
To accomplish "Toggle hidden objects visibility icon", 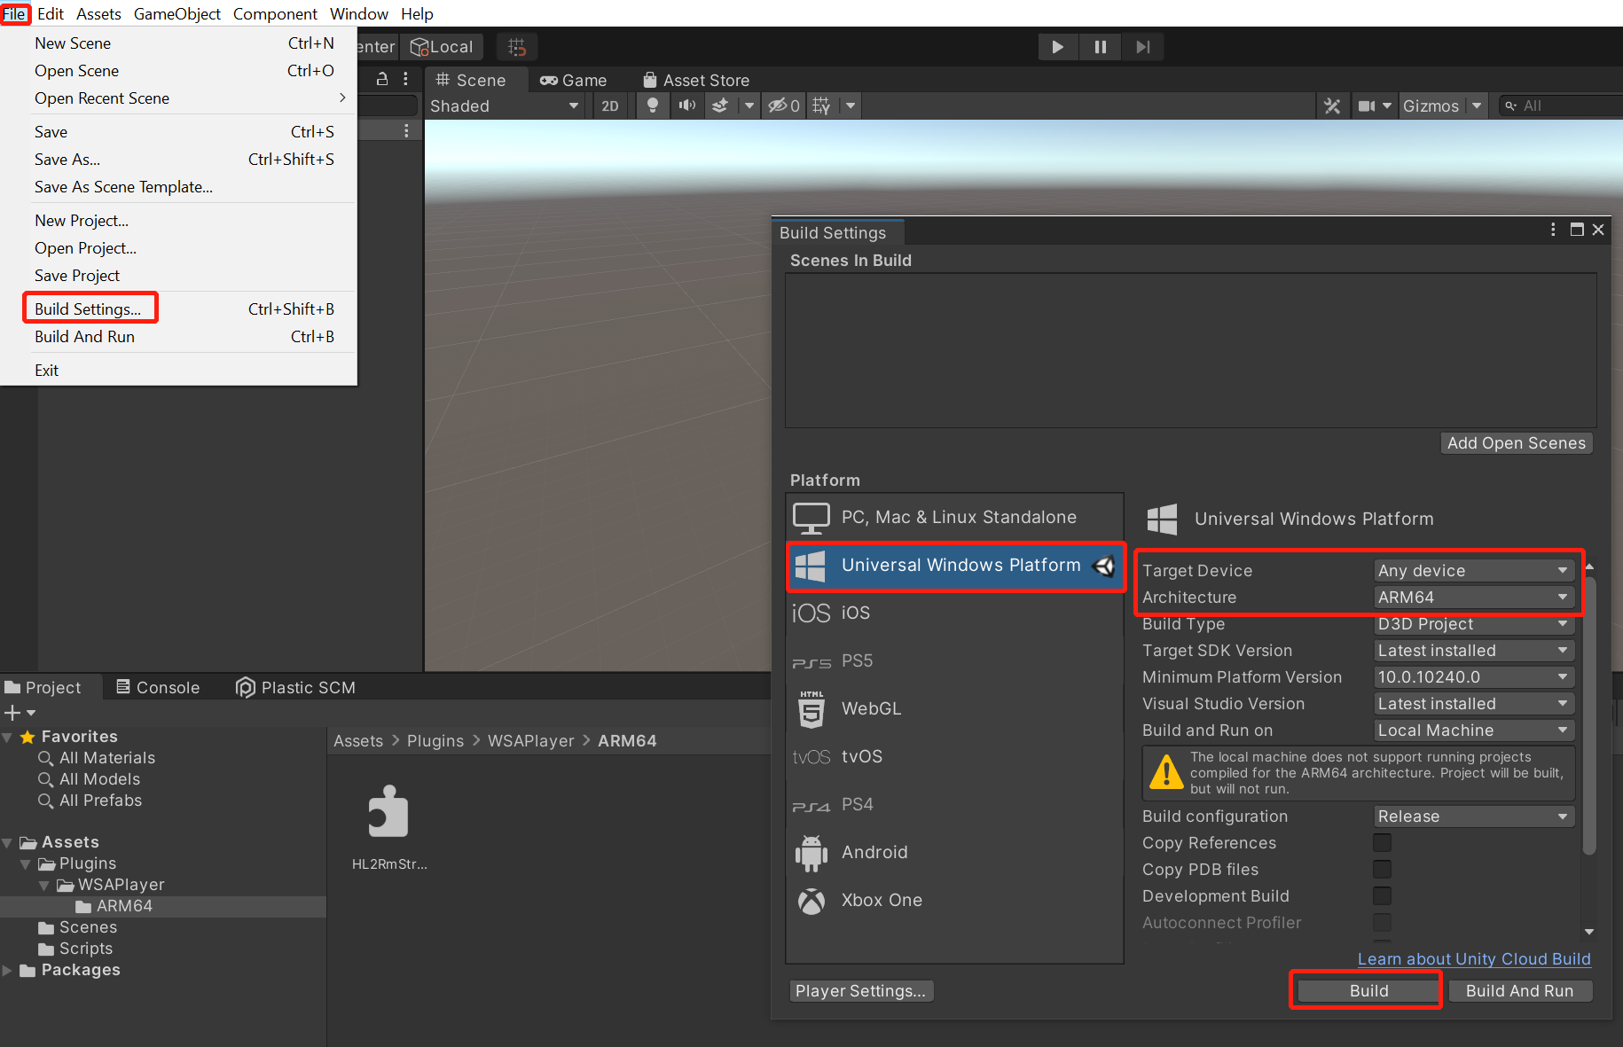I will (784, 106).
